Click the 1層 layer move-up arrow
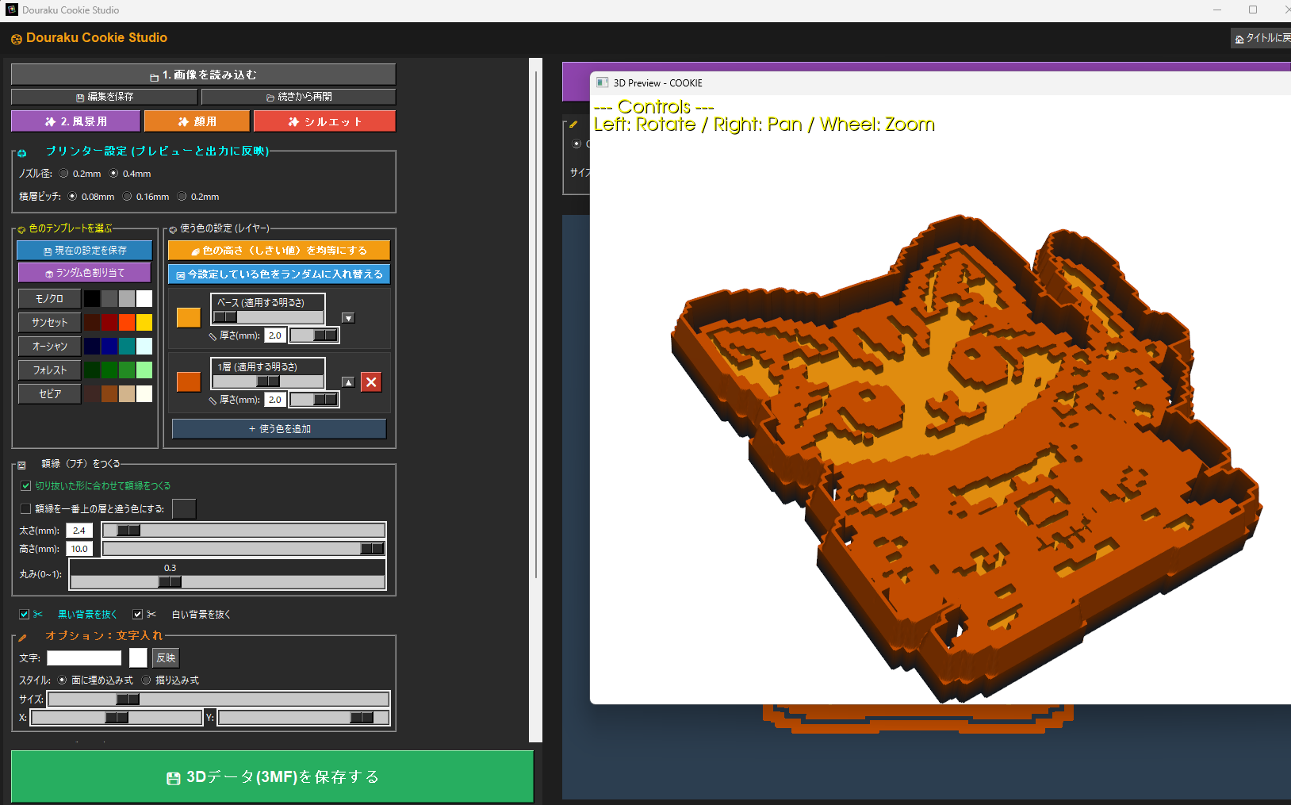The width and height of the screenshot is (1291, 805). pyautogui.click(x=348, y=382)
